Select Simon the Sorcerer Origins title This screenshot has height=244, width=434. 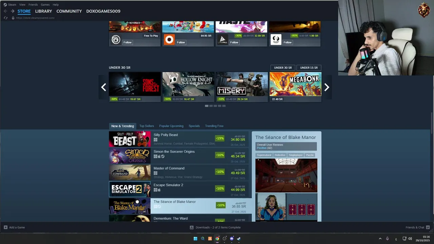174,151
